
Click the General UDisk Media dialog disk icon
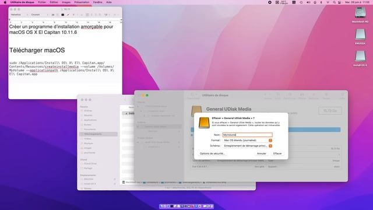coord(204,123)
